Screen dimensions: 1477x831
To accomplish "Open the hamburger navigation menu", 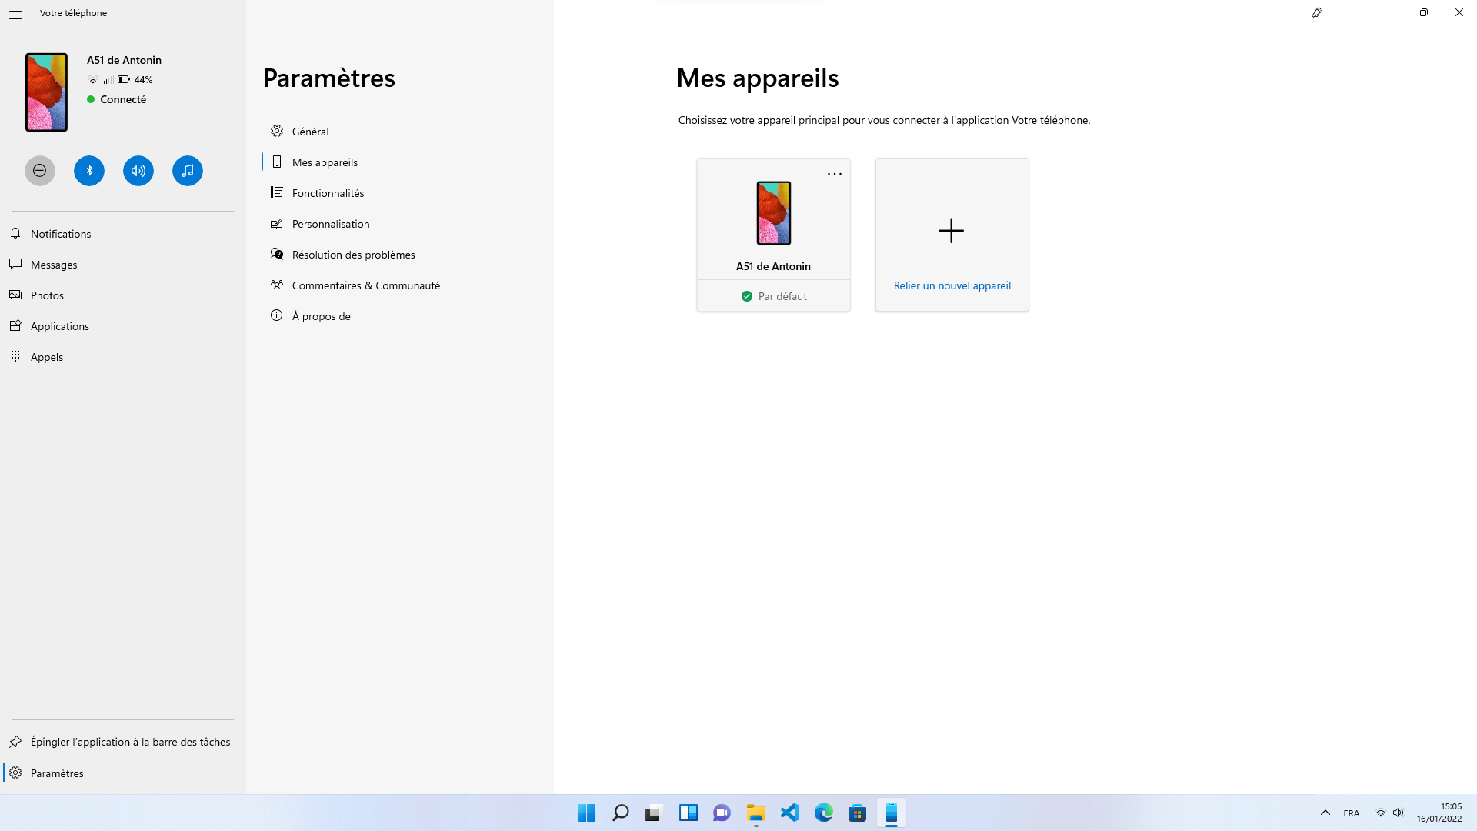I will pyautogui.click(x=15, y=14).
